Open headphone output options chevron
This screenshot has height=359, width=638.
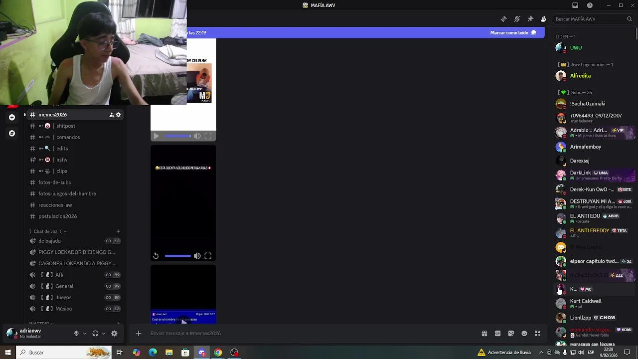103,334
